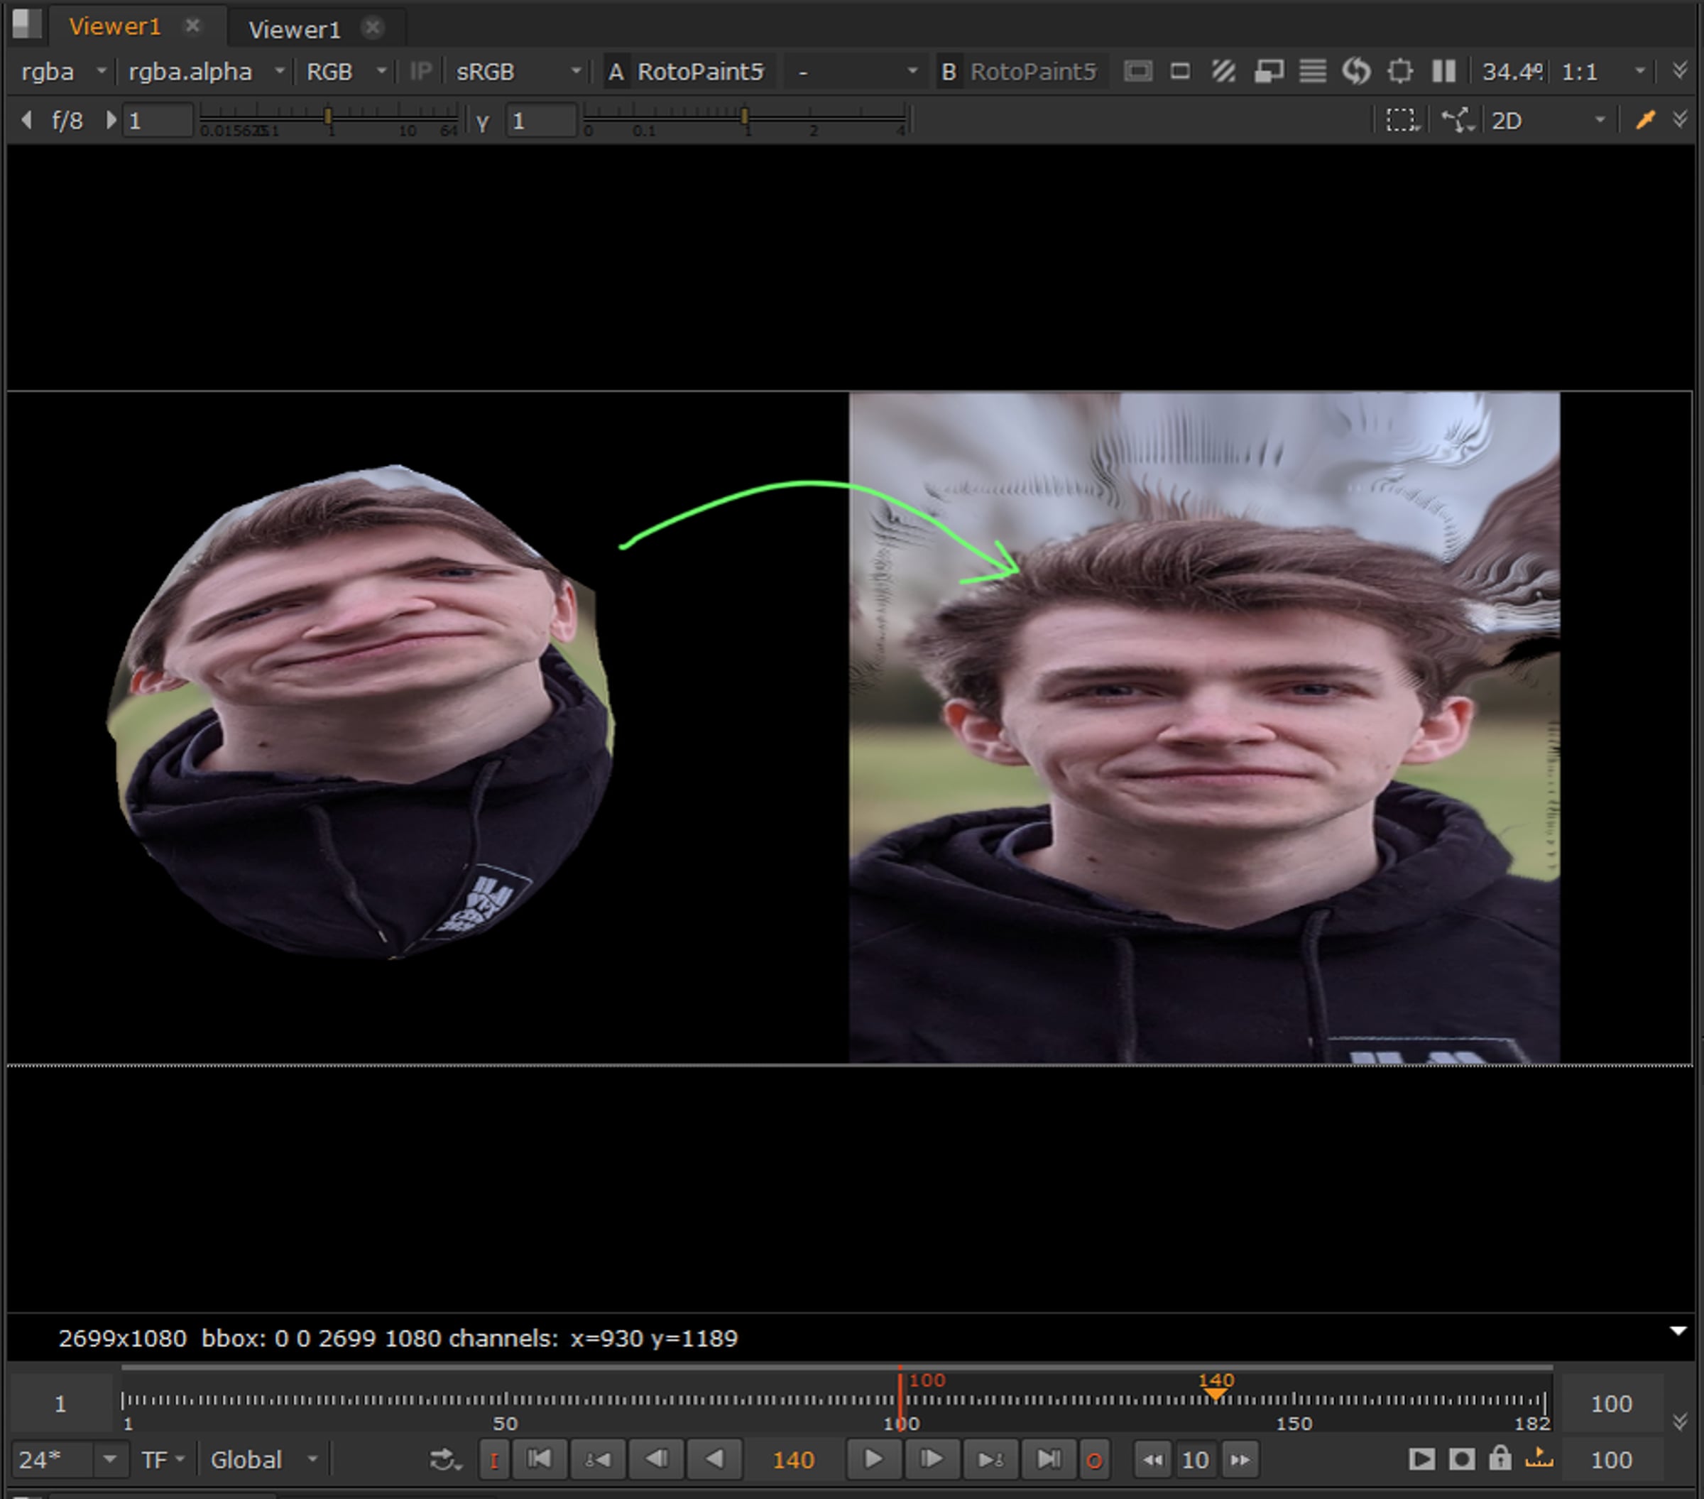Switch to the first Viewer1 tab

tap(114, 27)
